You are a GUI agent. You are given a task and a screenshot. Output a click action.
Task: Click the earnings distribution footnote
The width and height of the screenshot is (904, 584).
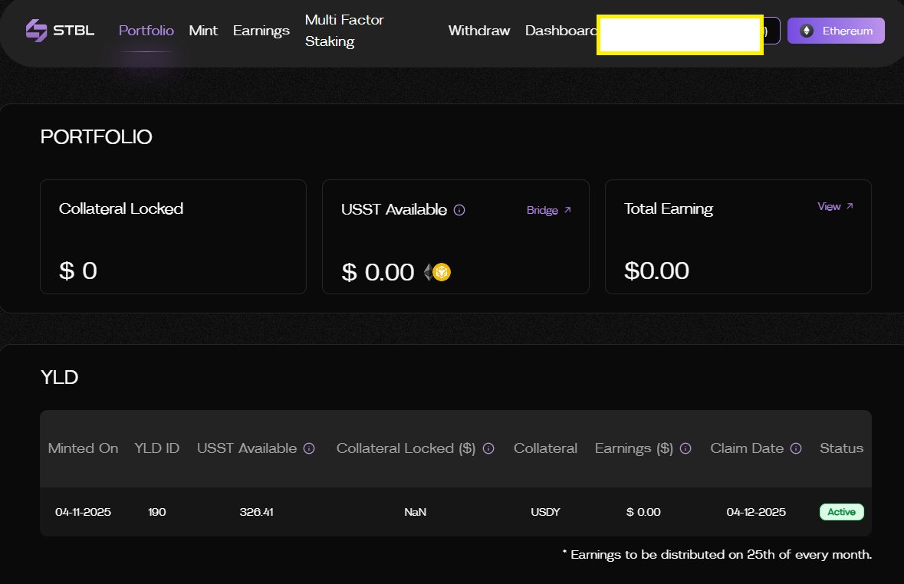pos(717,555)
